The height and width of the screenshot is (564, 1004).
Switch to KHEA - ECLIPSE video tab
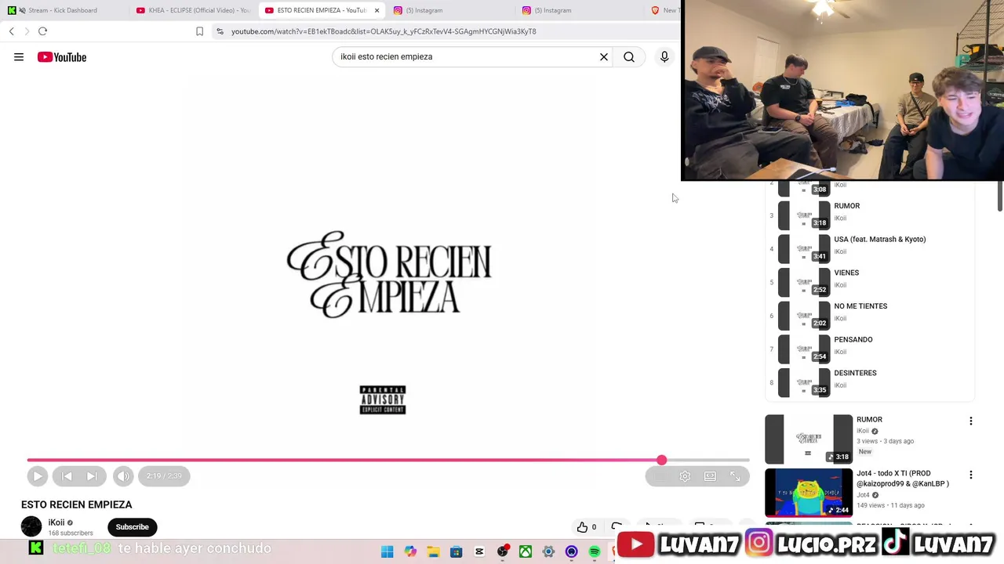pos(193,10)
